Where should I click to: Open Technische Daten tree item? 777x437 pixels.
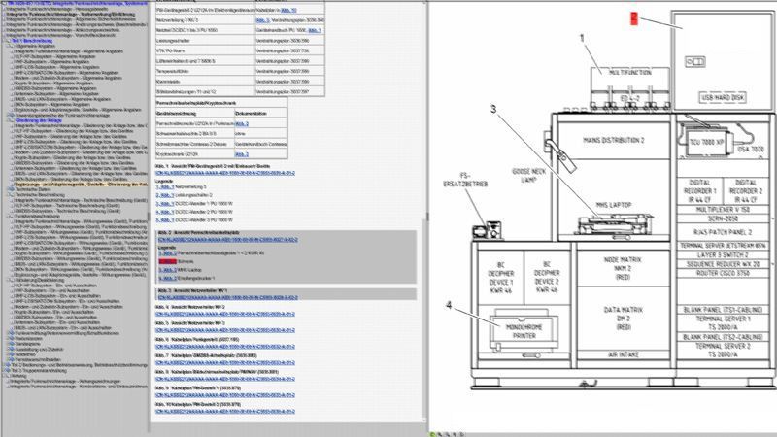tap(32, 189)
